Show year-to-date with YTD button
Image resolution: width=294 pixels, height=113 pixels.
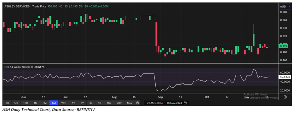click(x=64, y=103)
